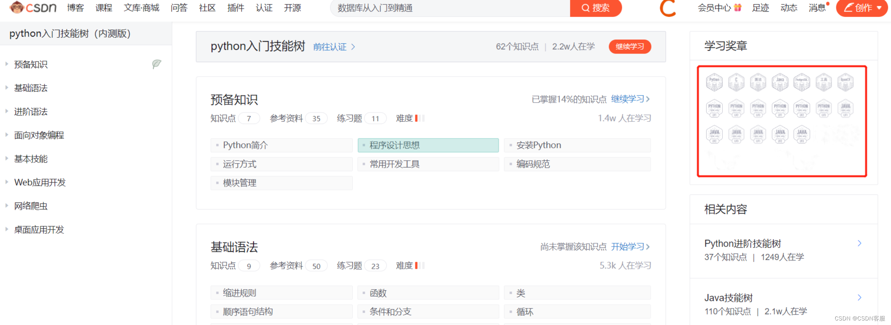Open the 认证 nav item

pos(264,8)
